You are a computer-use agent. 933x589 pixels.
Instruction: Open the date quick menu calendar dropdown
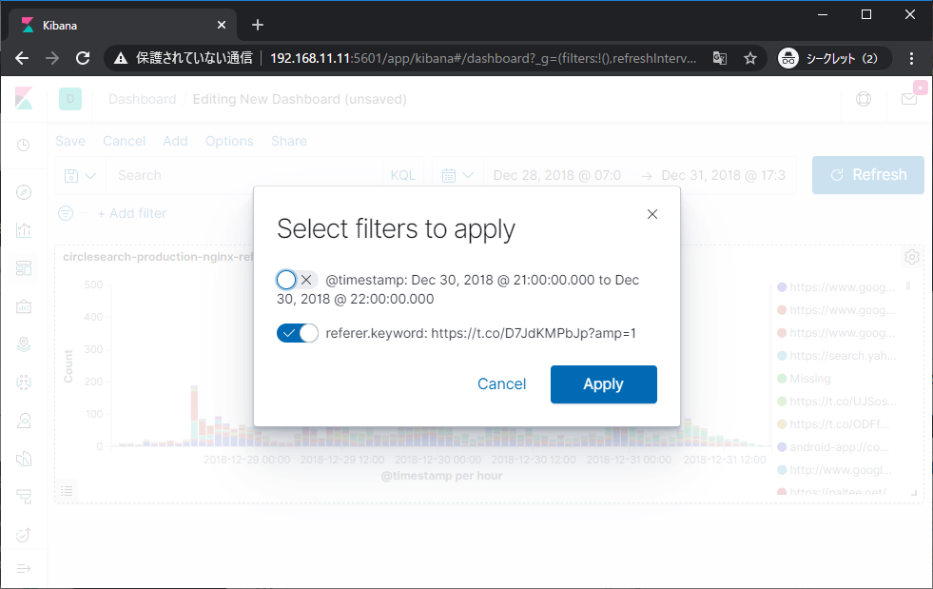point(459,175)
